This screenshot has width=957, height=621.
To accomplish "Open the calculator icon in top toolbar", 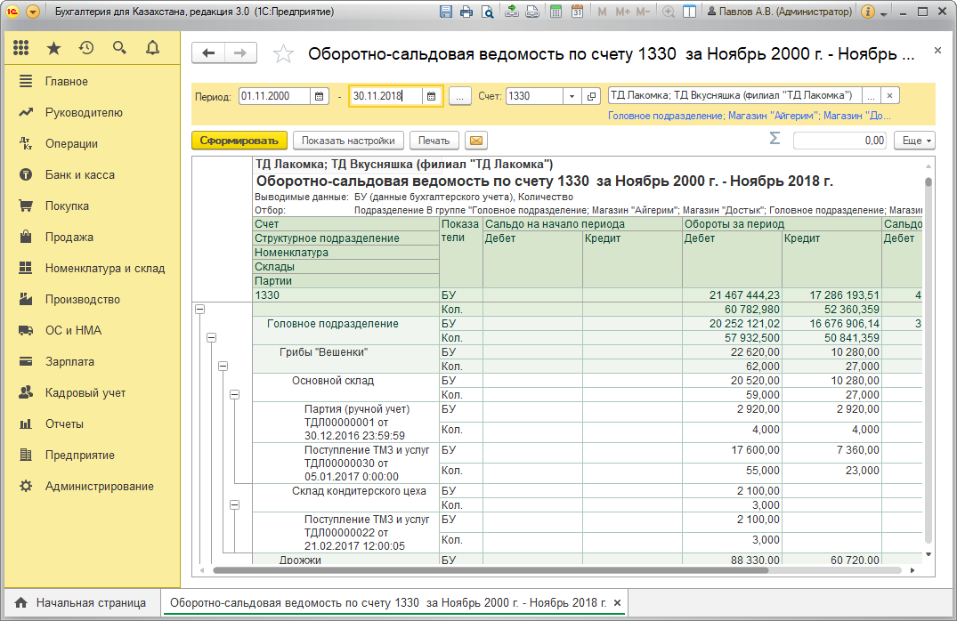I will (556, 12).
